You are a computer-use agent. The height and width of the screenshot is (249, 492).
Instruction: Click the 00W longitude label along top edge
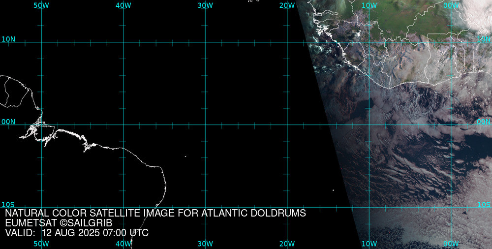451,5
